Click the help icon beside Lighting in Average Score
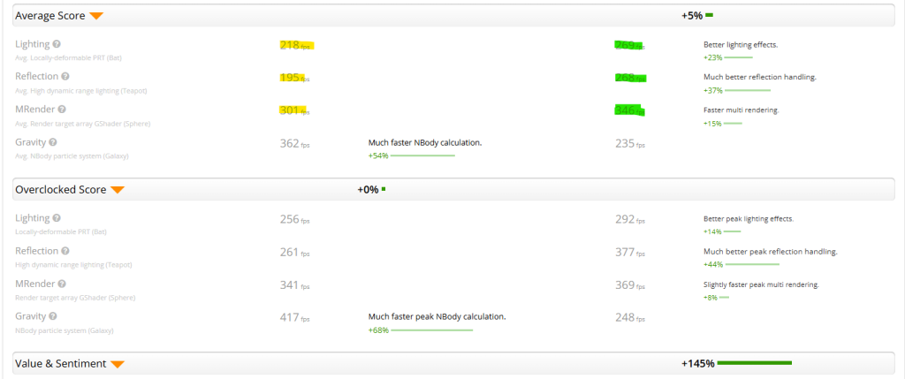The width and height of the screenshot is (905, 379). pos(57,44)
